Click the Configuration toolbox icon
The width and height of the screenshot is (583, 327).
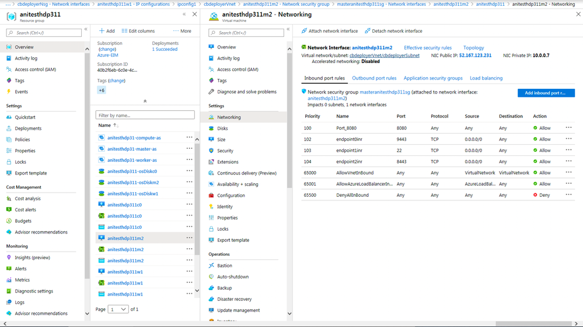pyautogui.click(x=211, y=195)
